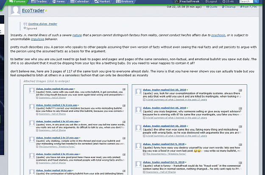Click the 'nature' hyperlink
The height and width of the screenshot is (175, 265).
point(77,35)
